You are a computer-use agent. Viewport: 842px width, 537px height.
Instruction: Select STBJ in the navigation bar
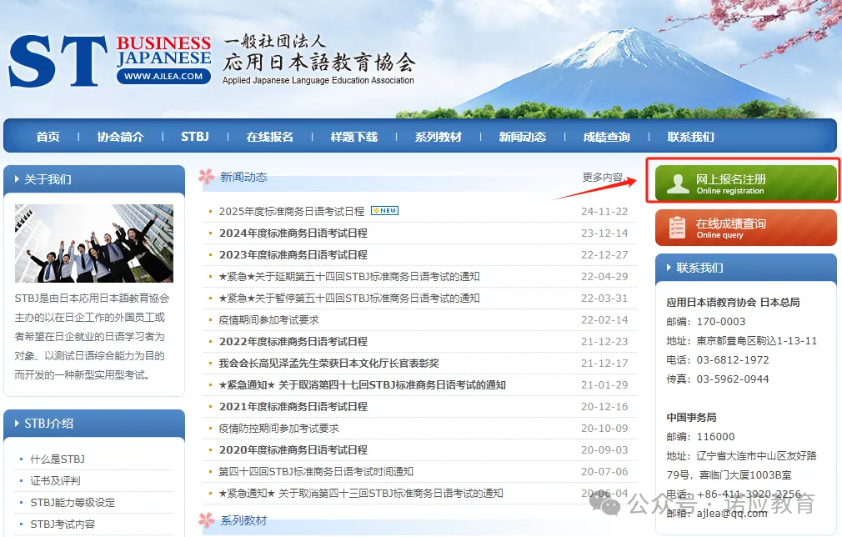pyautogui.click(x=195, y=137)
